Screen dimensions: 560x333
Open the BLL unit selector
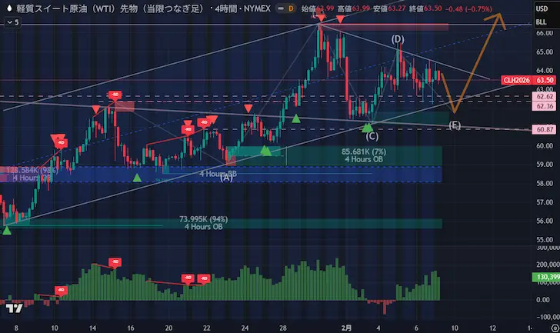point(543,23)
